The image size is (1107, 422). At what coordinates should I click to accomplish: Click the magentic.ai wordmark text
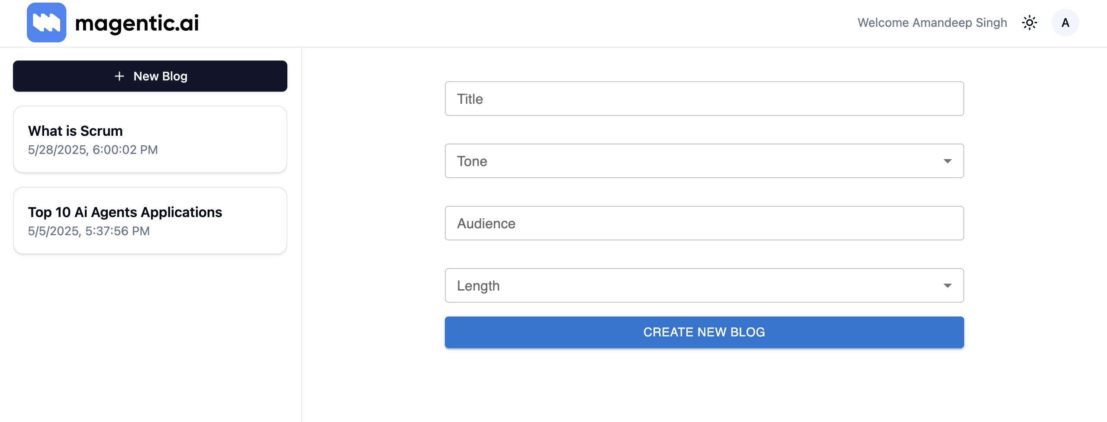point(137,22)
